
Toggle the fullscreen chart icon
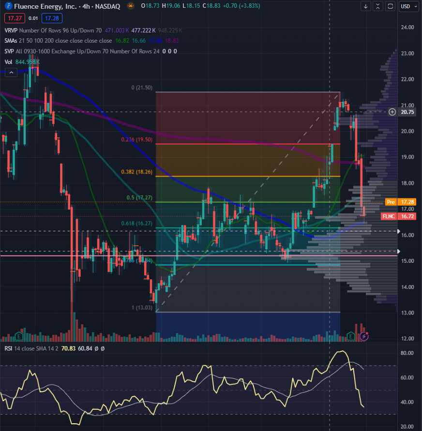(x=389, y=6)
